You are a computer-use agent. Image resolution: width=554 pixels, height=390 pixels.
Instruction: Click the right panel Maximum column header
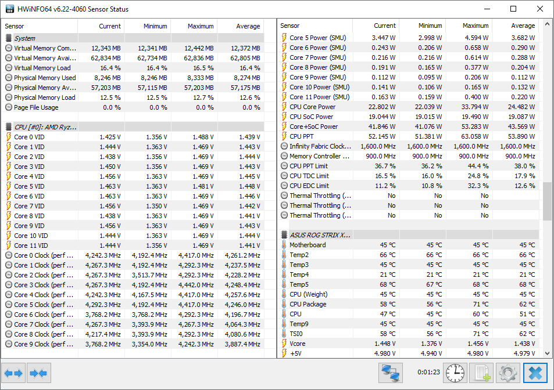coord(469,26)
